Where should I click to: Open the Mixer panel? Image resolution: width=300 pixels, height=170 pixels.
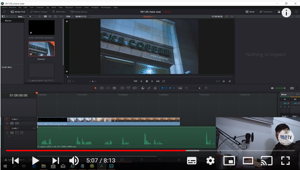click(250, 12)
